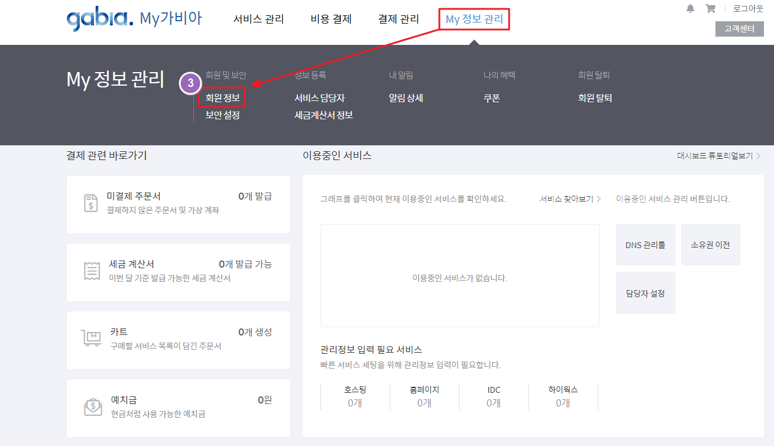Click the 소유권 이전 button

pos(710,245)
